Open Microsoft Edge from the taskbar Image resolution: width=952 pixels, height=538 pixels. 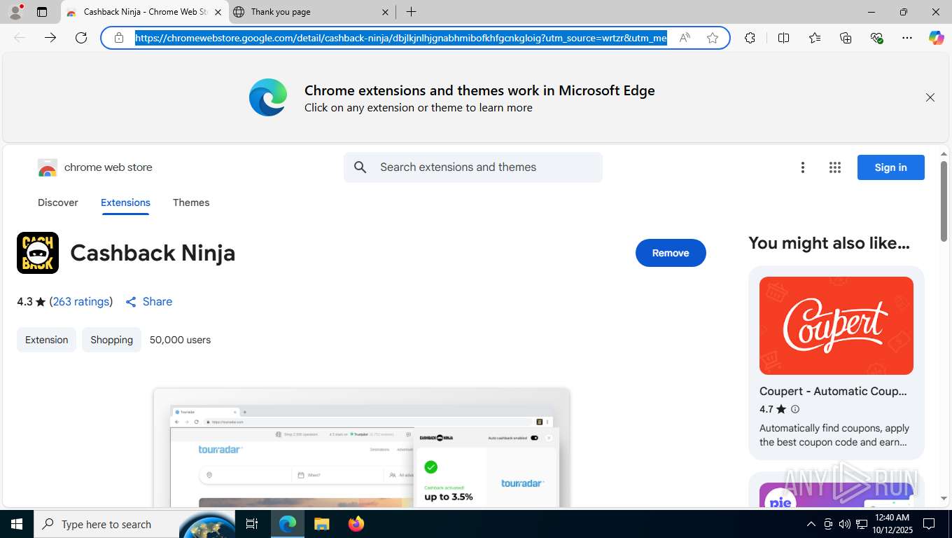288,524
